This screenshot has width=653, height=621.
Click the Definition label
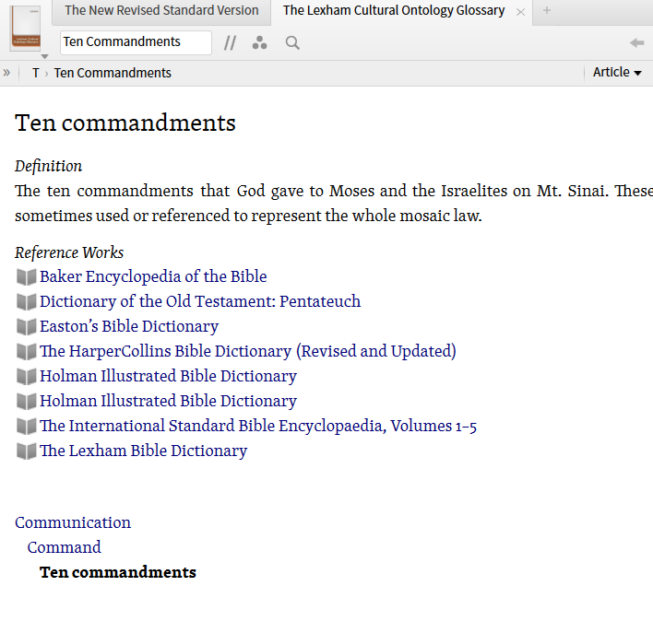(x=48, y=167)
